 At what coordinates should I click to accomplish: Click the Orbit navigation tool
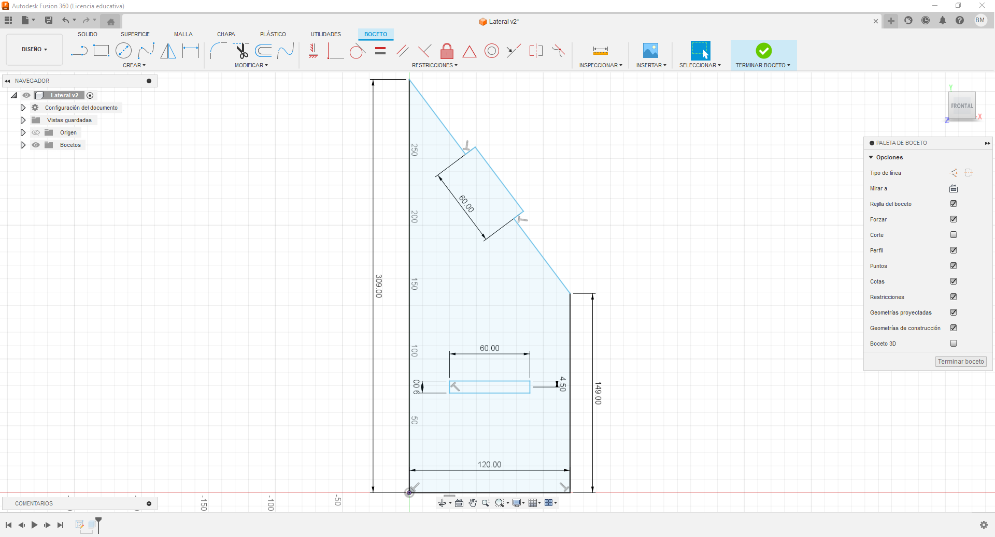pos(442,503)
